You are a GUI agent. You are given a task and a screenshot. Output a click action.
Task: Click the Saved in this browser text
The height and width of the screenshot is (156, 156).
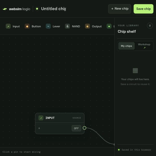tap(136, 150)
